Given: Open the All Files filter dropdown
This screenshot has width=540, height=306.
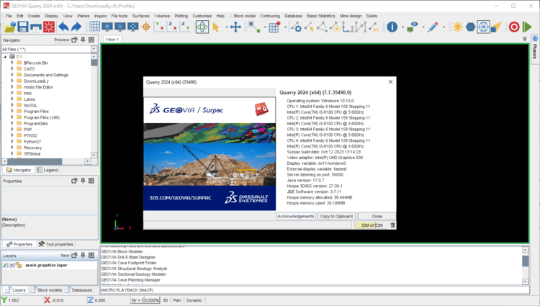Looking at the screenshot, I should coord(93,49).
